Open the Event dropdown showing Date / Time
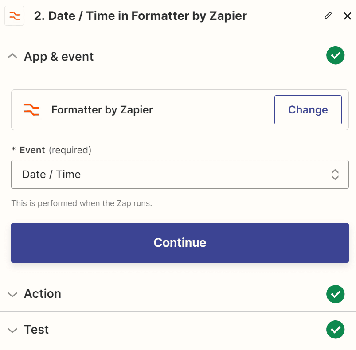This screenshot has height=350, width=356. tap(180, 174)
